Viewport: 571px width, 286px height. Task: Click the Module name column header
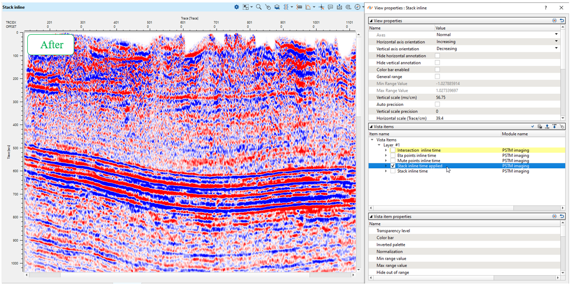coord(514,134)
